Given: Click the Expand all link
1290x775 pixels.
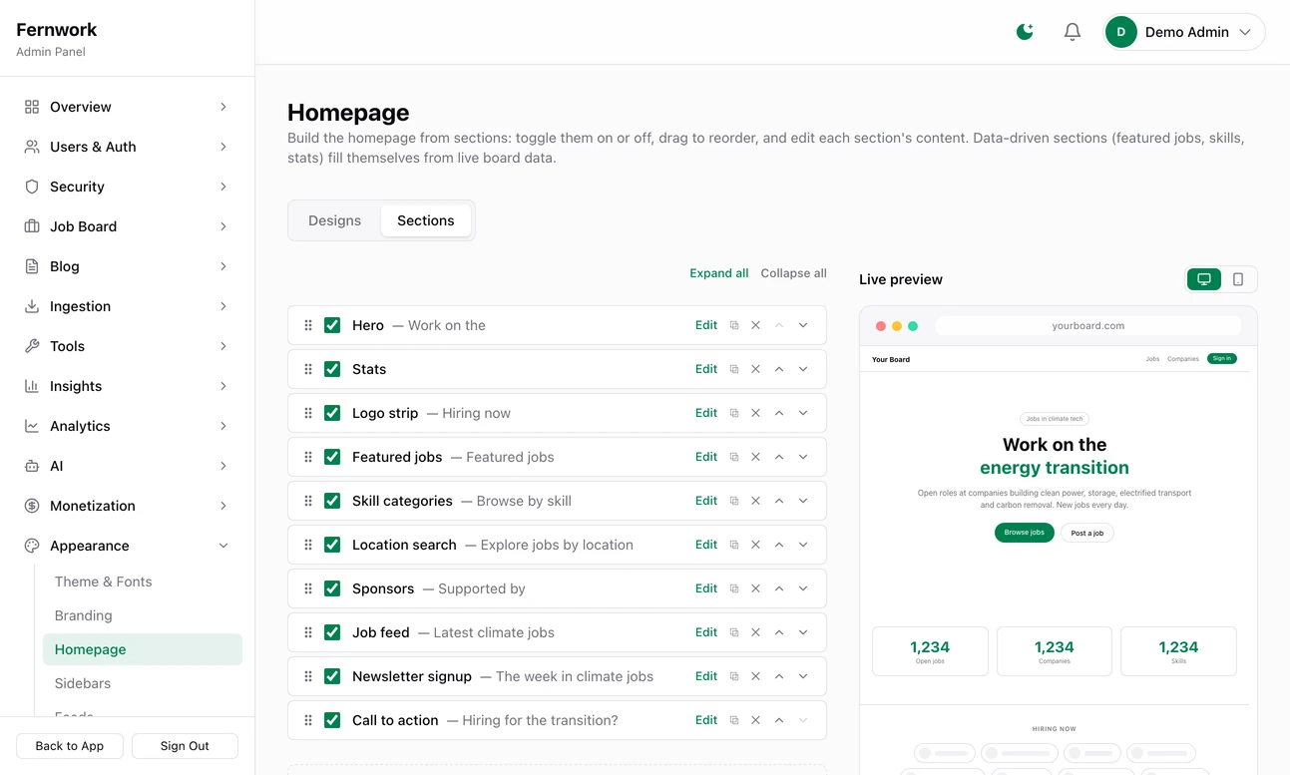Looking at the screenshot, I should (x=719, y=273).
